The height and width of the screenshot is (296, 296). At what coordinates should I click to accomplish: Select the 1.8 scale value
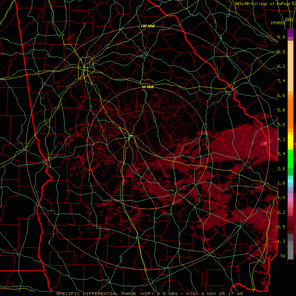(x=281, y=183)
